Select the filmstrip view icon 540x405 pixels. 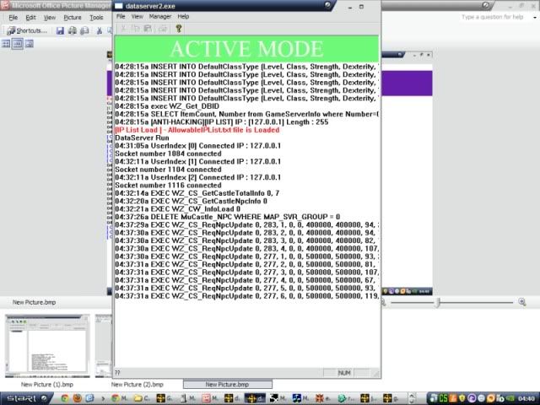click(x=18, y=44)
